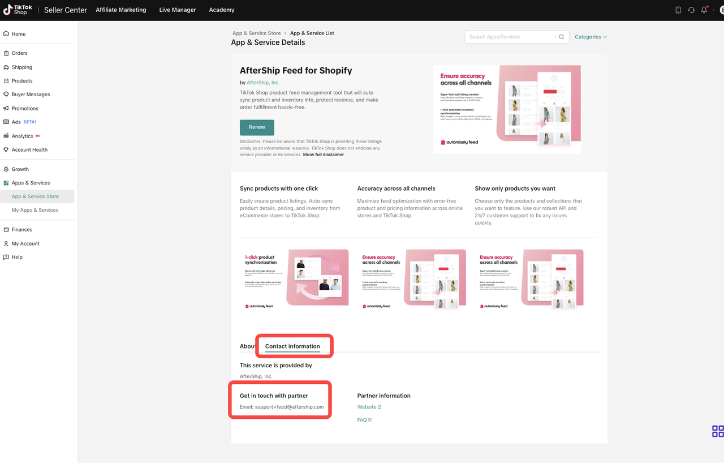724x463 pixels.
Task: Collapse the Apps & Services sidebar section
Action: 31,183
